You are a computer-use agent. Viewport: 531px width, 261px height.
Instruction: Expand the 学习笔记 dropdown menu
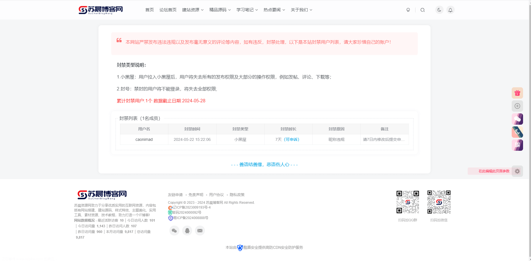pyautogui.click(x=247, y=10)
